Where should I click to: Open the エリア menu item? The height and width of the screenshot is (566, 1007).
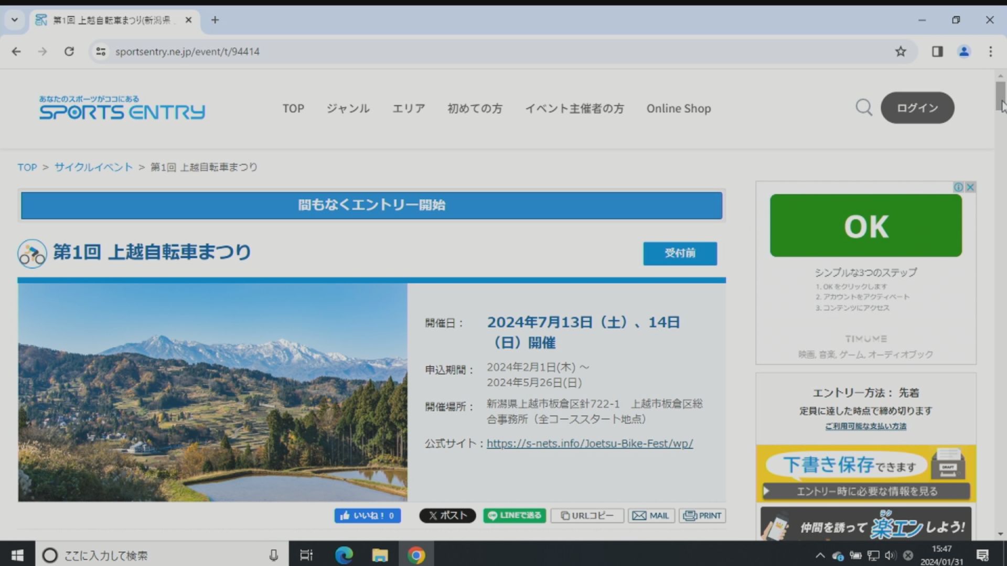[x=409, y=108]
